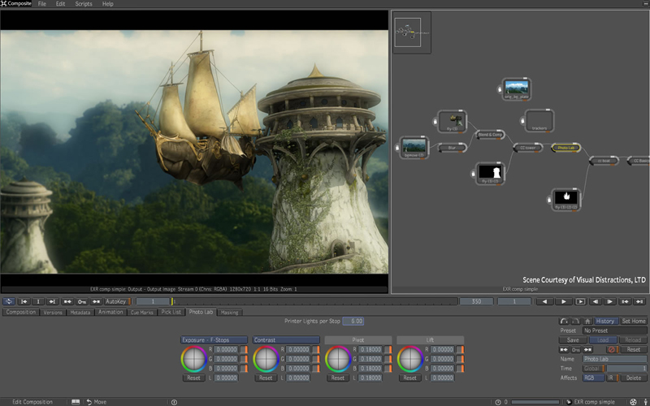Open the Scripts menu
650x406 pixels.
(84, 4)
